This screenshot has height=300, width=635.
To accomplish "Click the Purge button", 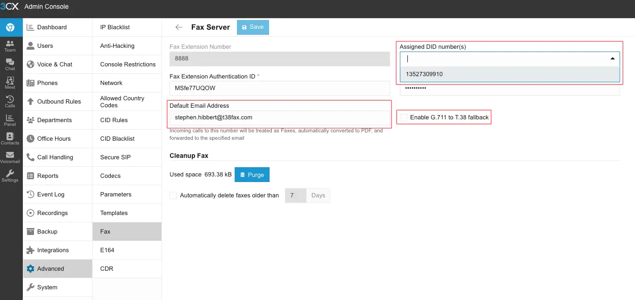I will 252,175.
